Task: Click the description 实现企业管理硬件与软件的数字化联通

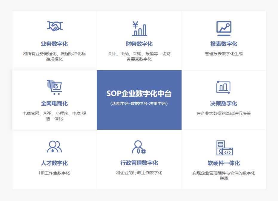Action: (224, 175)
